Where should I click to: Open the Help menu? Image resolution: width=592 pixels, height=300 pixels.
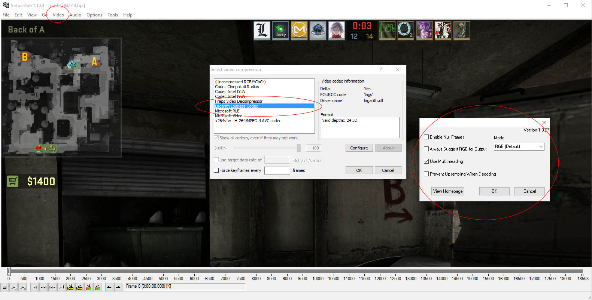[128, 15]
